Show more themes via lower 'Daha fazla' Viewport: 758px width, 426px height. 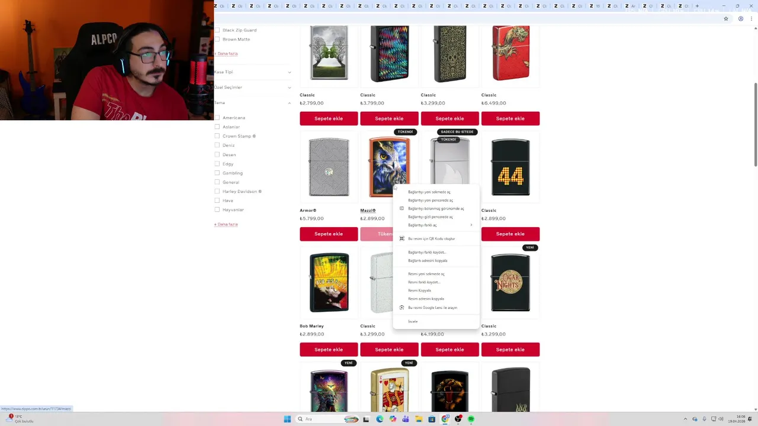[x=226, y=224]
